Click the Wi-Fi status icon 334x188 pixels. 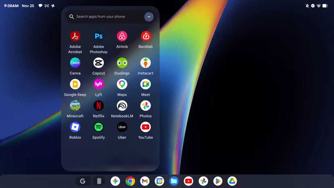tap(319, 6)
